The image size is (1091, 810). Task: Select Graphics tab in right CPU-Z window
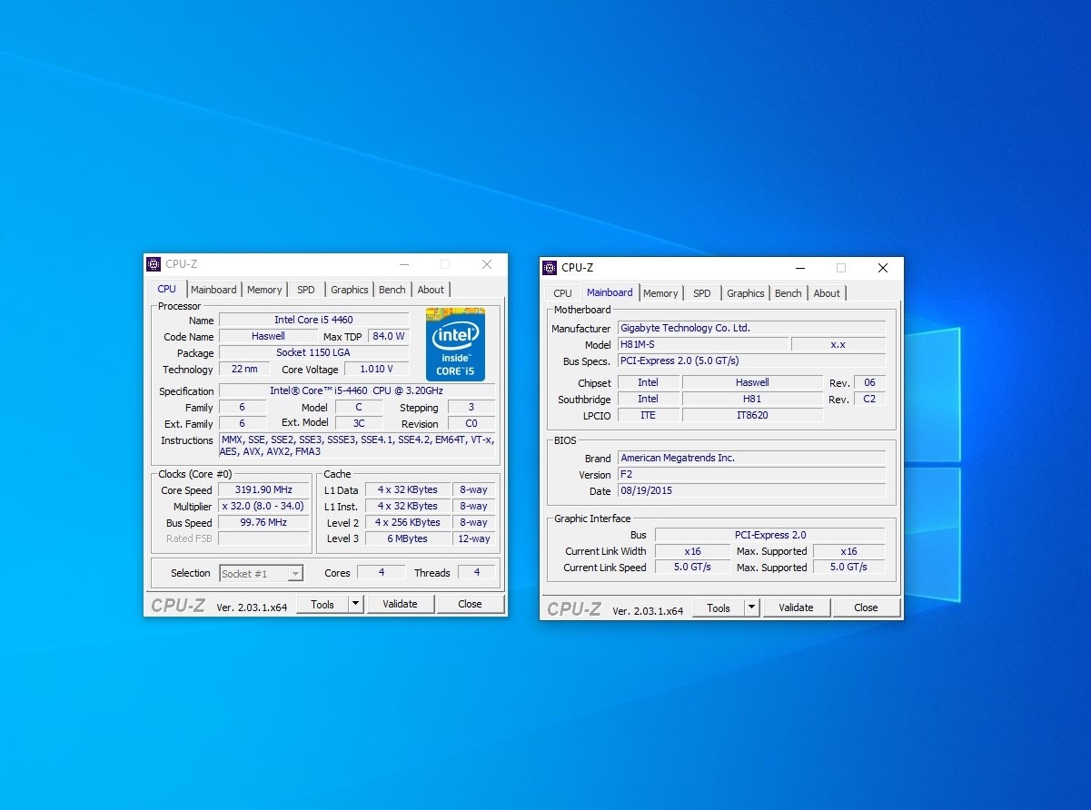pos(746,293)
